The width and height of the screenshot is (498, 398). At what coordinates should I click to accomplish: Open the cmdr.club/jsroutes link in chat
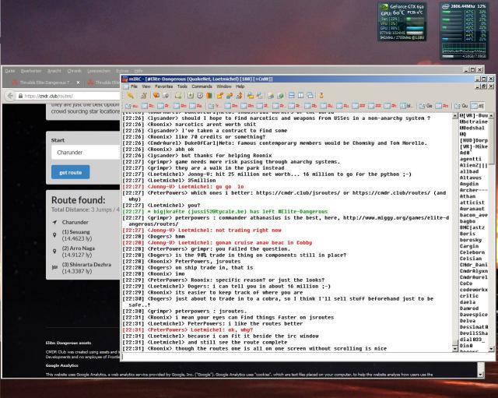(x=298, y=193)
